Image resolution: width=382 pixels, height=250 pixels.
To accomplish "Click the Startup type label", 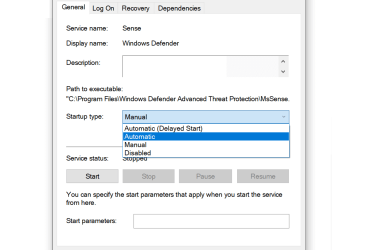I will tap(85, 116).
